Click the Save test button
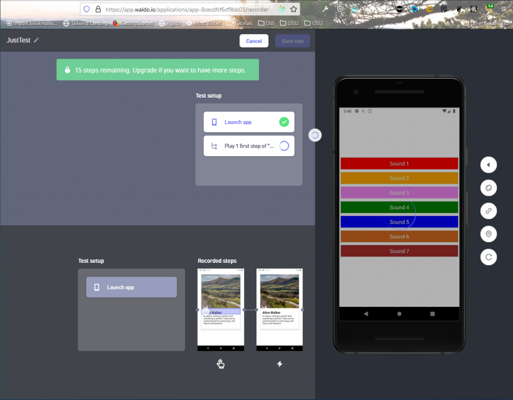Screen dimensions: 513x400 pyautogui.click(x=293, y=41)
